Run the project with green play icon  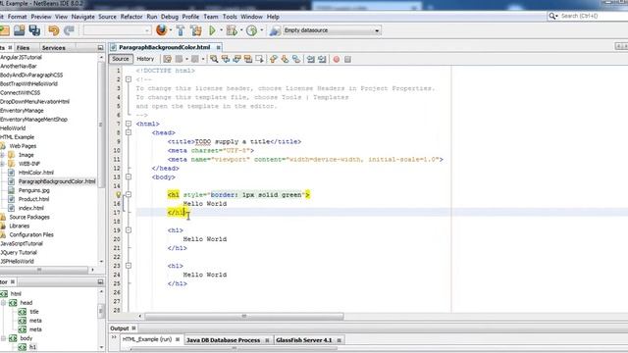tap(212, 30)
